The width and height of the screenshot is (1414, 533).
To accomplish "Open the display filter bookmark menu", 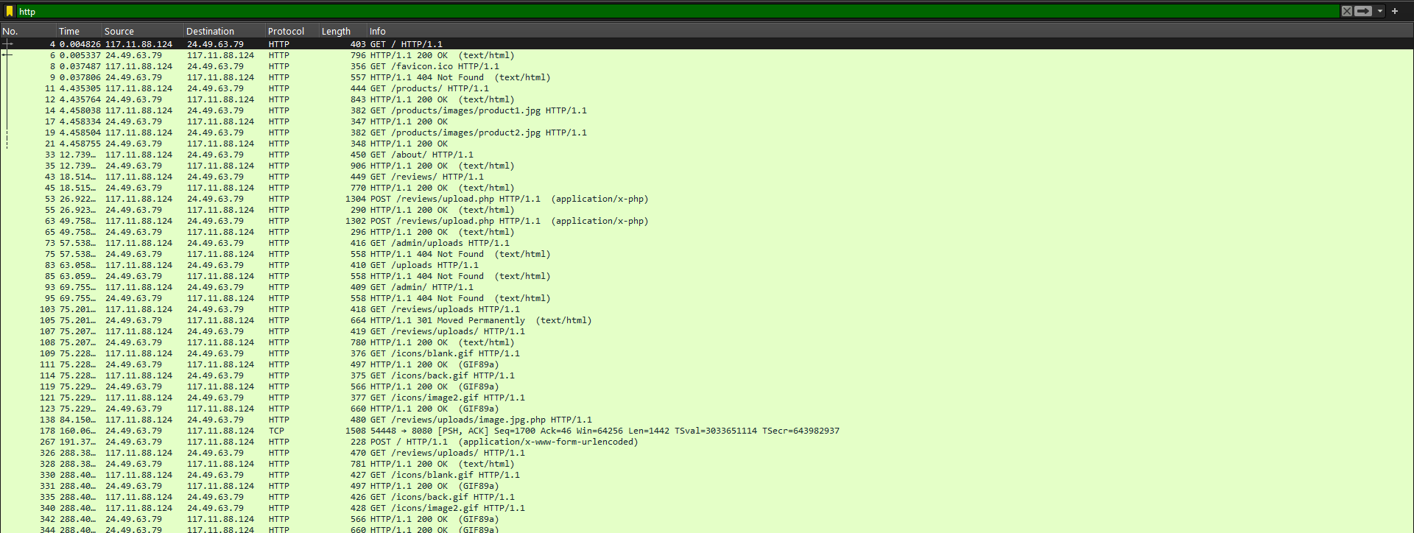I will pos(10,11).
